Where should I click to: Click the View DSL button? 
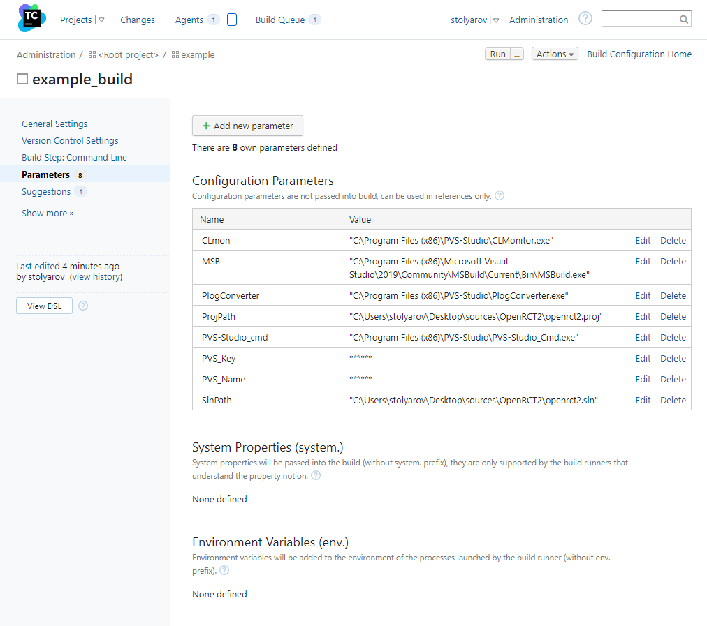(44, 306)
